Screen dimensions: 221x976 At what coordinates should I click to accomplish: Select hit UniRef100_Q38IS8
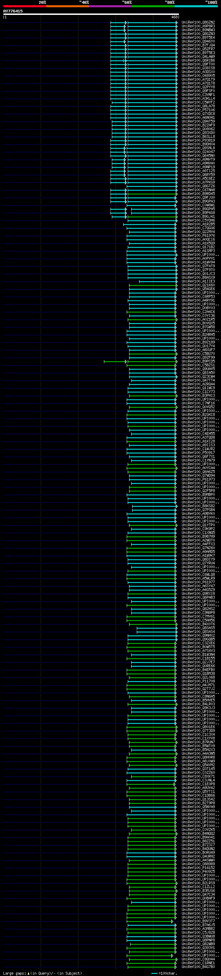[x=198, y=68]
